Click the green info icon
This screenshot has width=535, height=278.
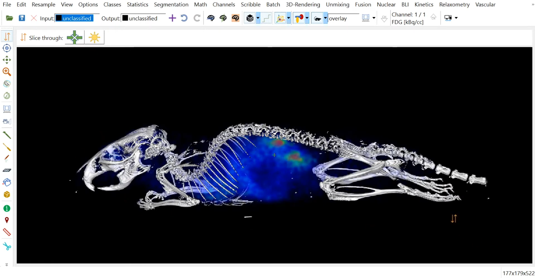click(x=7, y=208)
